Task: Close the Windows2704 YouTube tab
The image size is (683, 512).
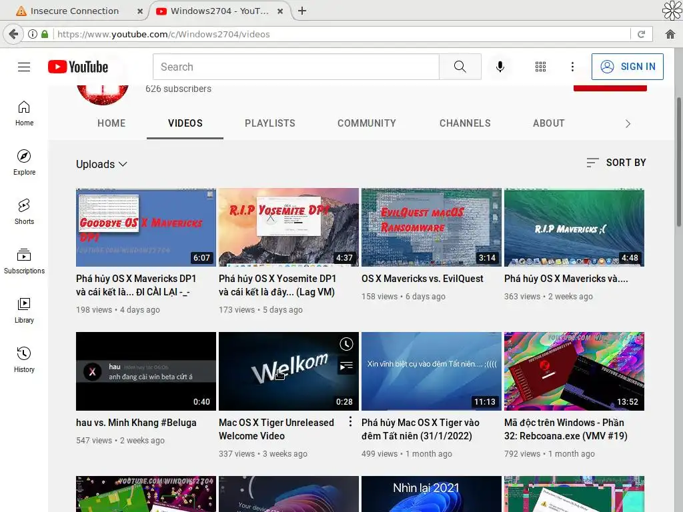Action: [x=280, y=11]
